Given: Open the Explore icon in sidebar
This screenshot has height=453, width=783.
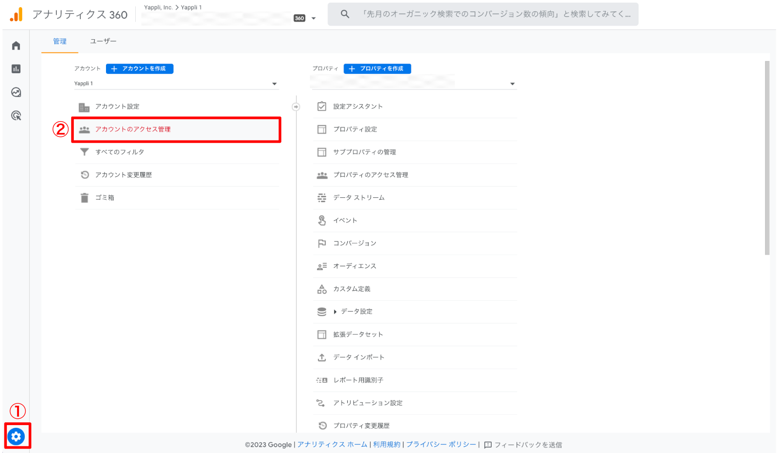Looking at the screenshot, I should tap(16, 92).
